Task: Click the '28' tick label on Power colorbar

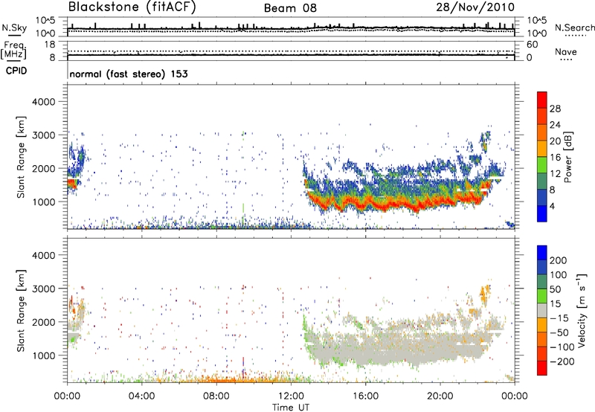Action: pos(555,109)
